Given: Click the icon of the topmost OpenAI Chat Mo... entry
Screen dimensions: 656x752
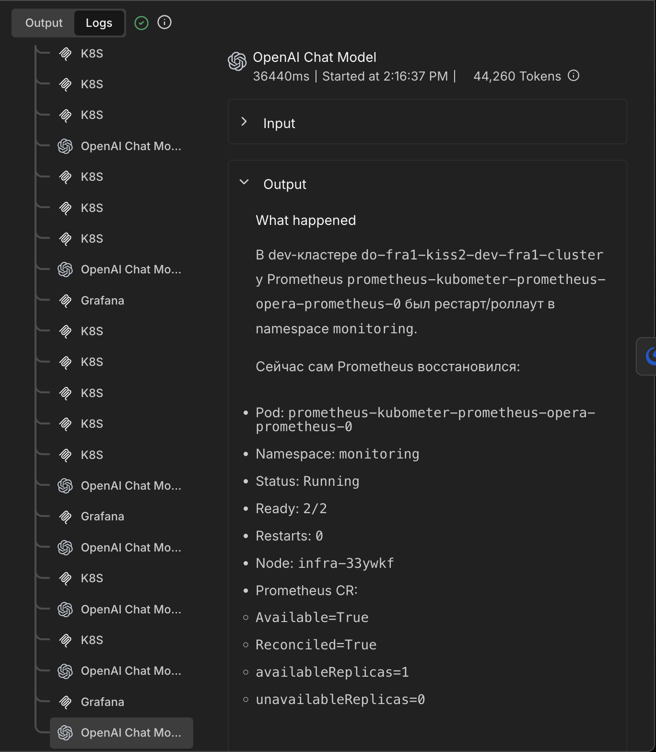Looking at the screenshot, I should point(65,146).
